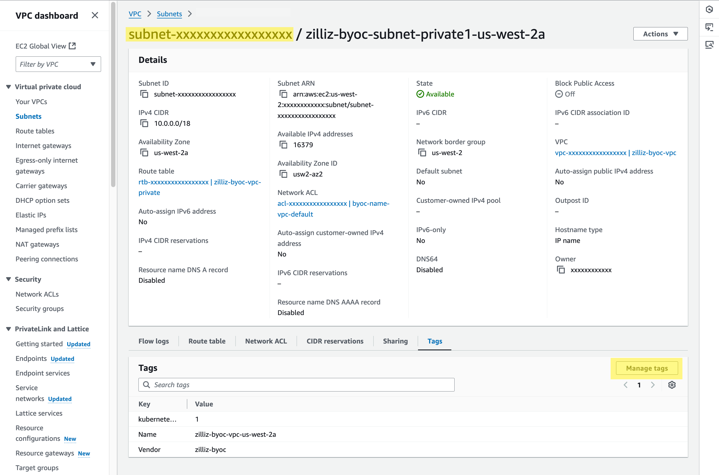Copy the Subnet ARN
The image size is (719, 475).
(x=283, y=94)
